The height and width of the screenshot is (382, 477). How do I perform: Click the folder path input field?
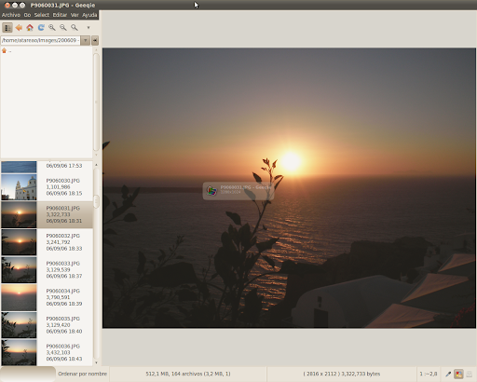41,40
